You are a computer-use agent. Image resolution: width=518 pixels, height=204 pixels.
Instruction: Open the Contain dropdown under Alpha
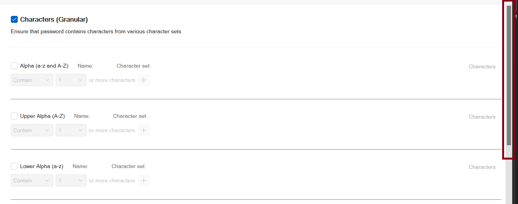click(x=32, y=80)
